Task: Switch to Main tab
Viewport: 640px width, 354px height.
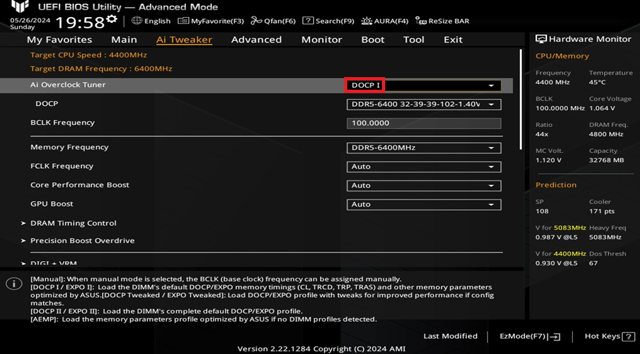Action: coord(124,40)
